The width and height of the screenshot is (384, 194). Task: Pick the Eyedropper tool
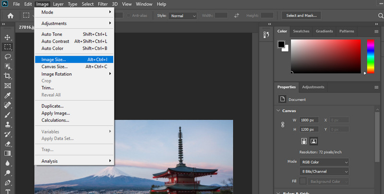pos(8,95)
